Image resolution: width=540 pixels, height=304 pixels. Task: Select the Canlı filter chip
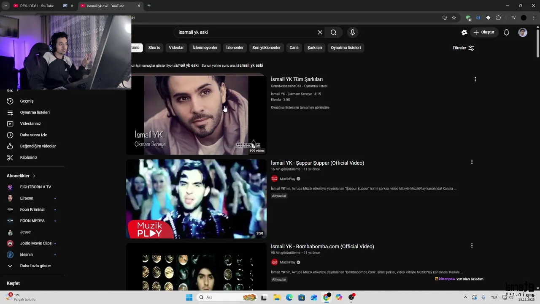[294, 48]
